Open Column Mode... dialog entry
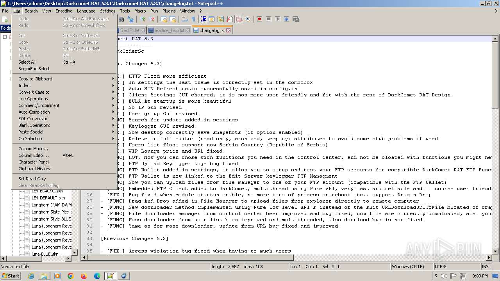Screen dimensions: 500x281 64,149
